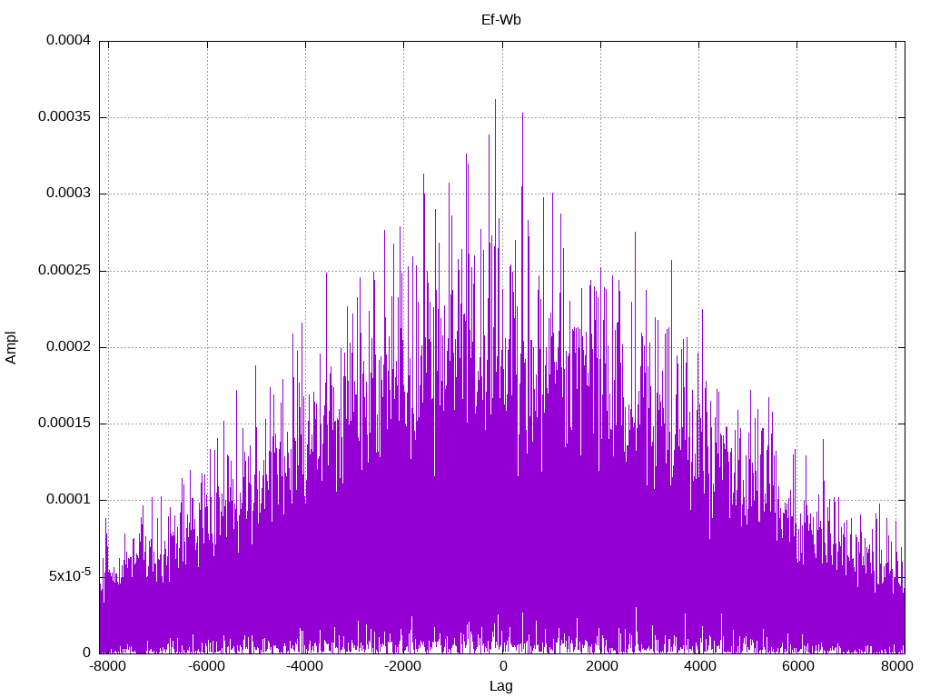Click the y-axis tick label 0
This screenshot has width=930, height=698.
[86, 653]
